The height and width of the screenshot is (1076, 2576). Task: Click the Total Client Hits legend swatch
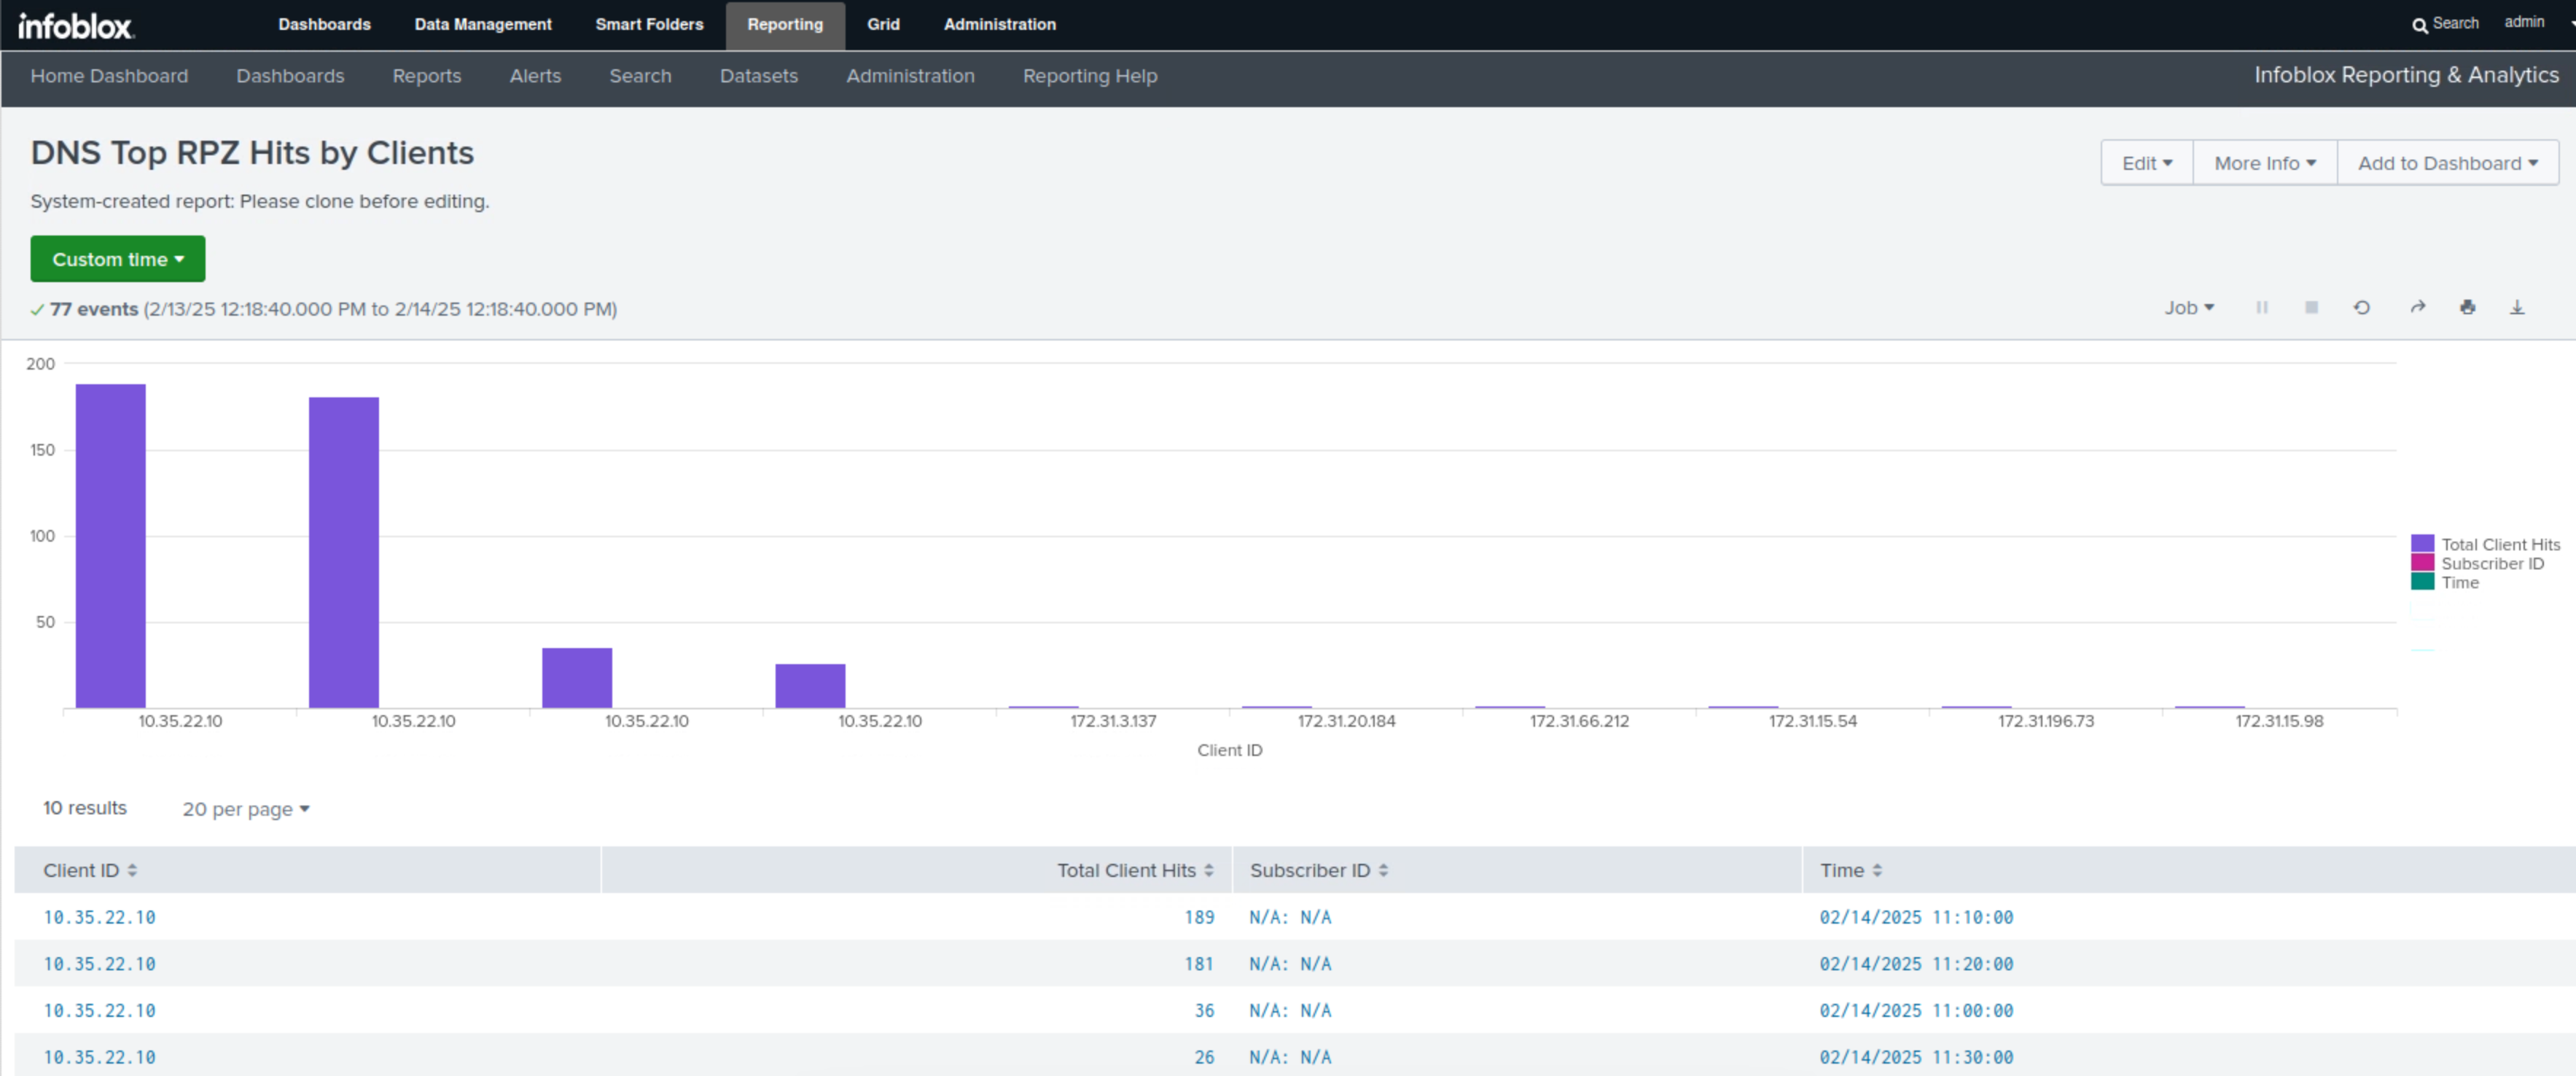(x=2422, y=544)
